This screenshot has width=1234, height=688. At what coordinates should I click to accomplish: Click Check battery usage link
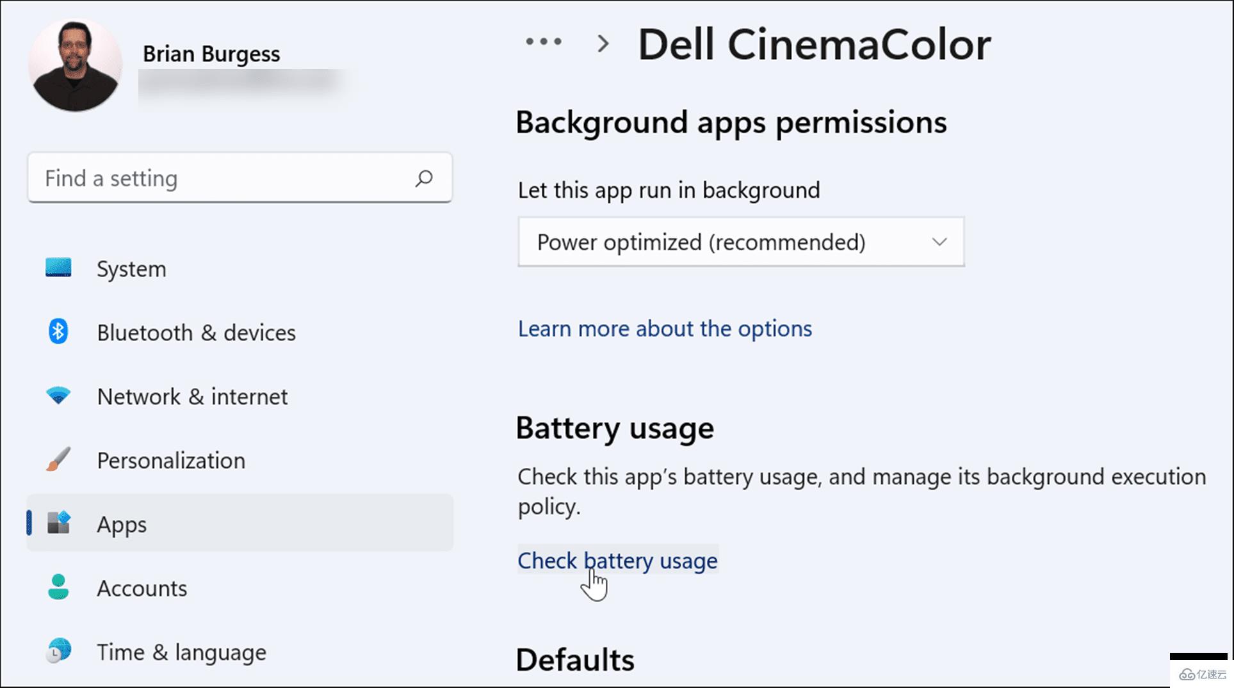(617, 561)
